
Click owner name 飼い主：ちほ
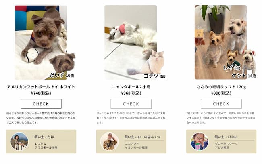pos(44,137)
